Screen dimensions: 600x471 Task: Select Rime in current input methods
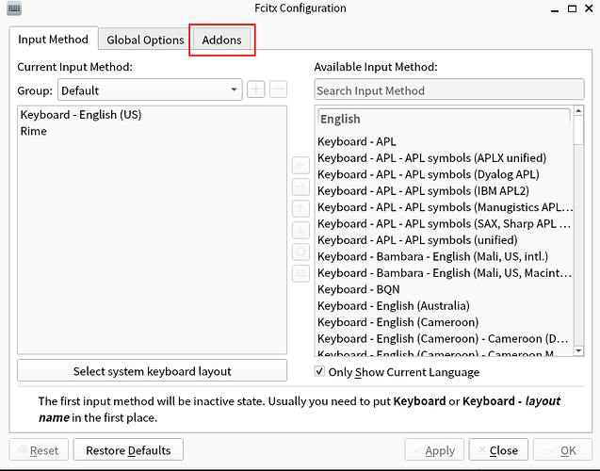pos(34,131)
